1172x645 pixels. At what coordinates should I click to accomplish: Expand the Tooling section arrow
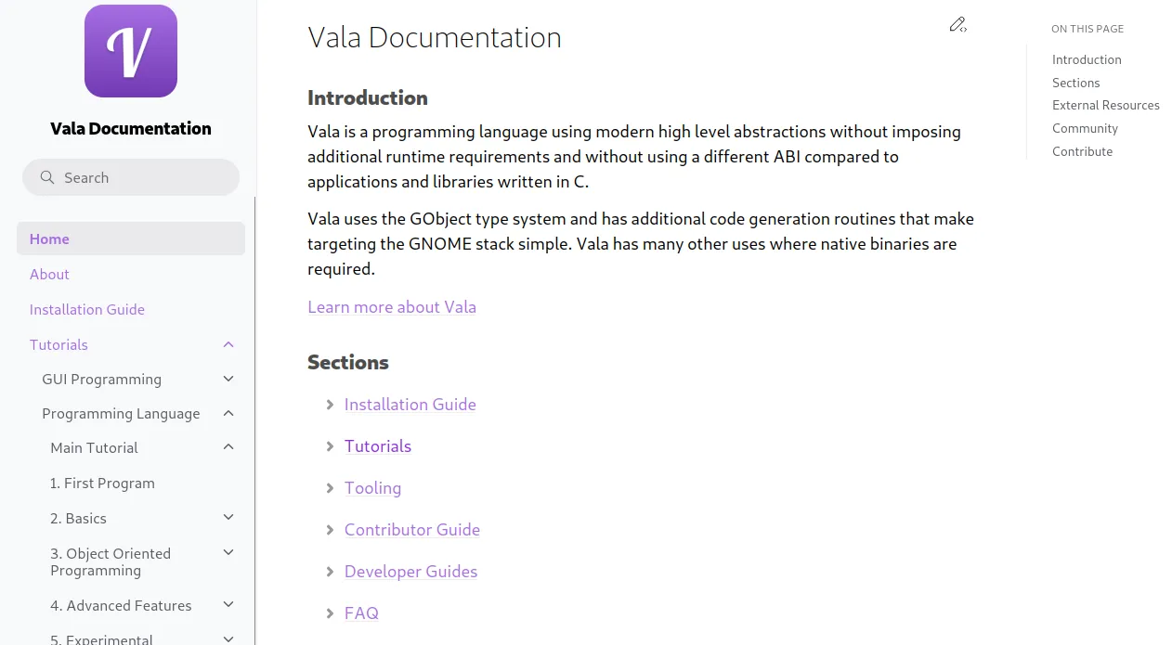330,488
